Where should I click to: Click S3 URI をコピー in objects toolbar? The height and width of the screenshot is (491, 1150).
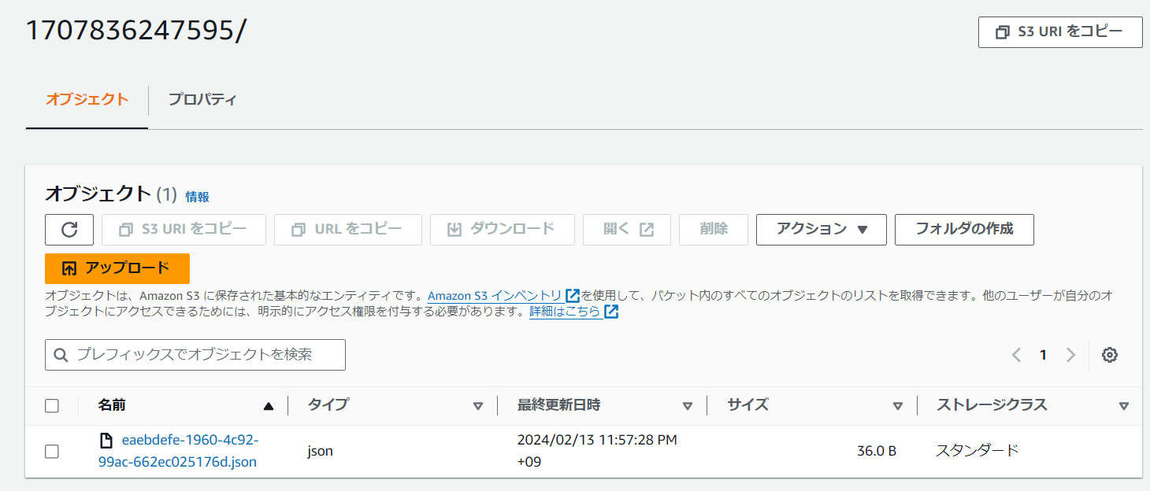(184, 230)
